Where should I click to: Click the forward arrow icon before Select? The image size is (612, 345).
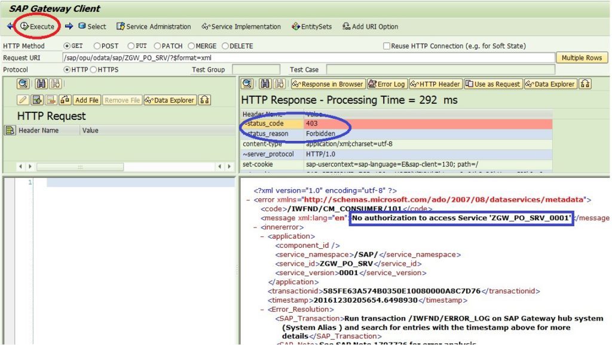pyautogui.click(x=69, y=26)
